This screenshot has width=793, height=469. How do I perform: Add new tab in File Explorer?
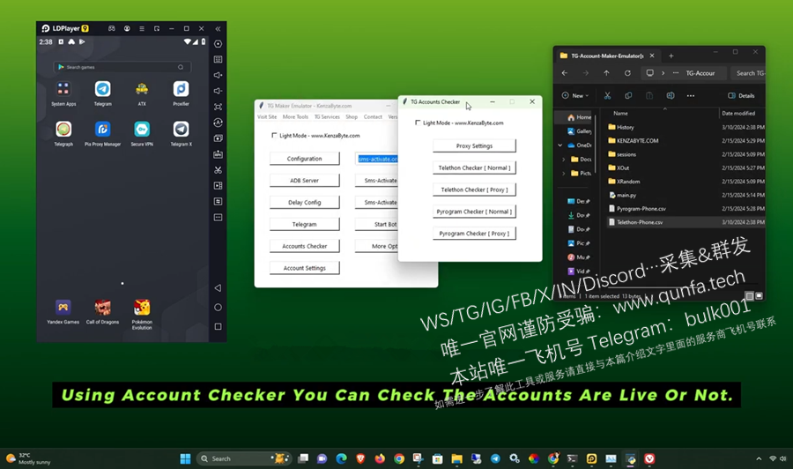671,56
